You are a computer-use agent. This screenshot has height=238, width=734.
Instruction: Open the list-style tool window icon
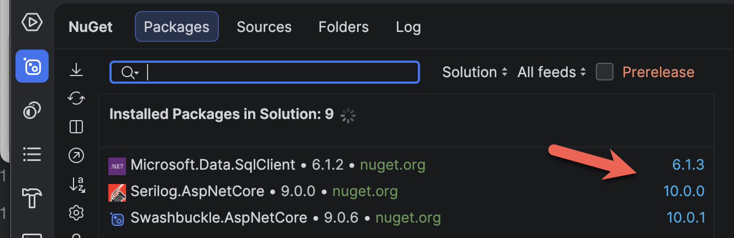click(x=32, y=154)
